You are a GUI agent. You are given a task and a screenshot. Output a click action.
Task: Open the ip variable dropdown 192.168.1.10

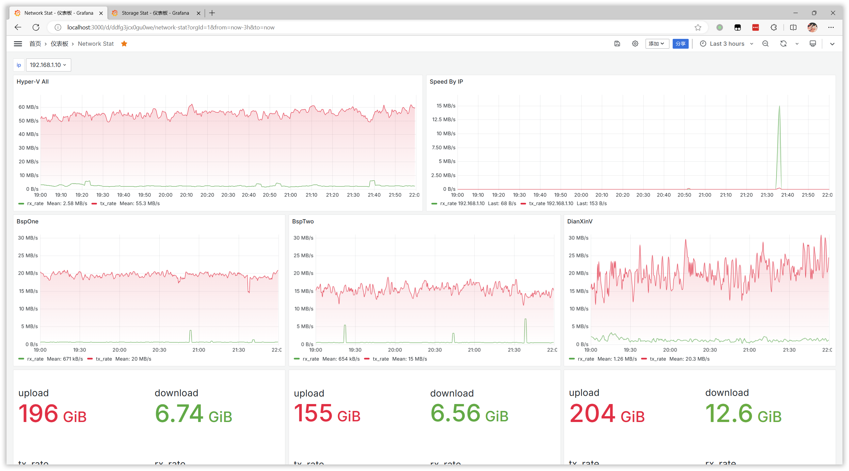pos(48,65)
